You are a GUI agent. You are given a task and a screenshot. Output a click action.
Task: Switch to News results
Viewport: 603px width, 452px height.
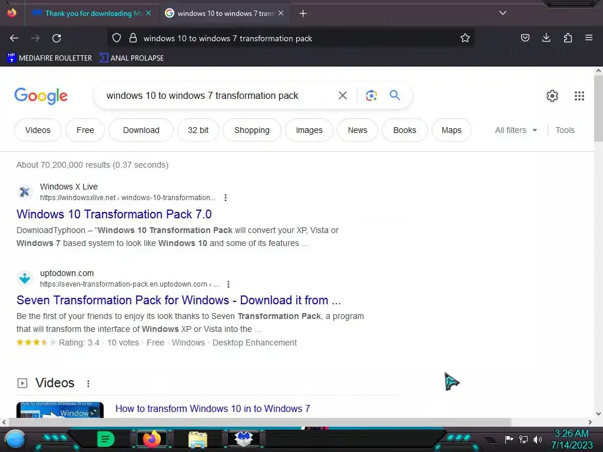tap(357, 130)
